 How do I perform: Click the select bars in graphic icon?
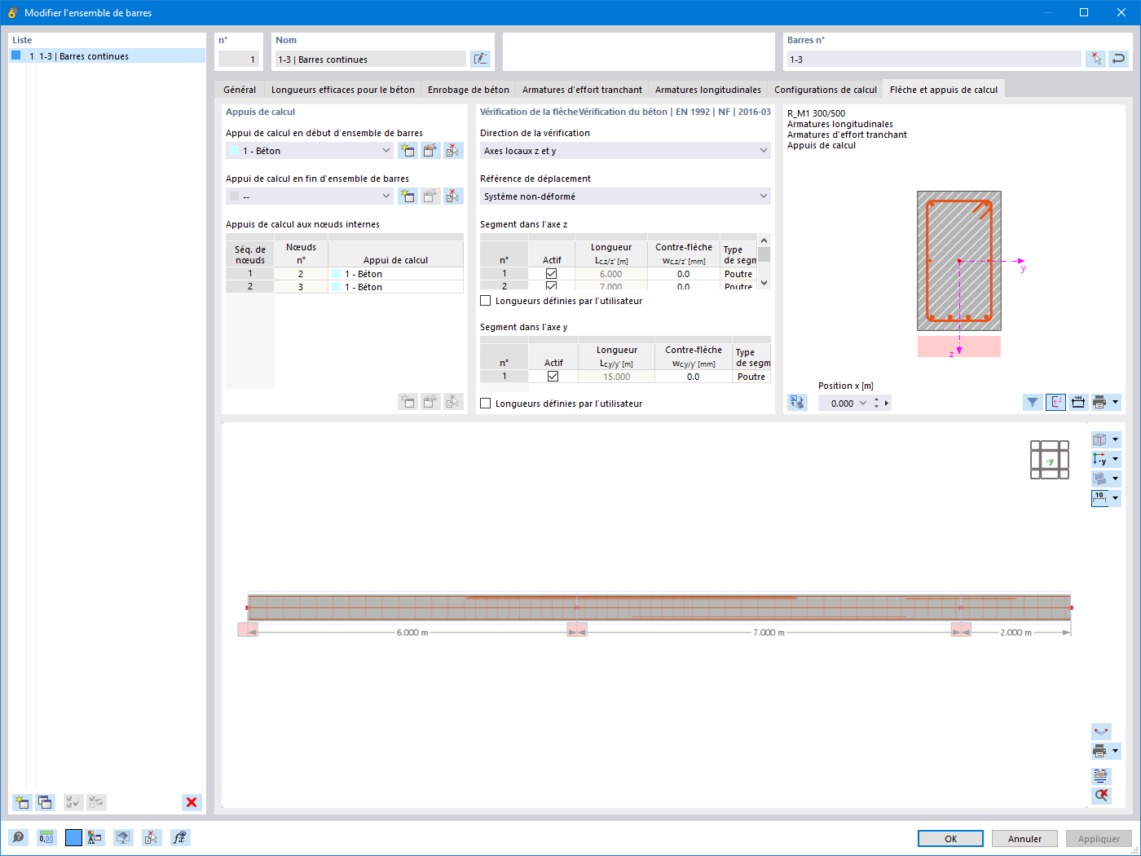1096,59
